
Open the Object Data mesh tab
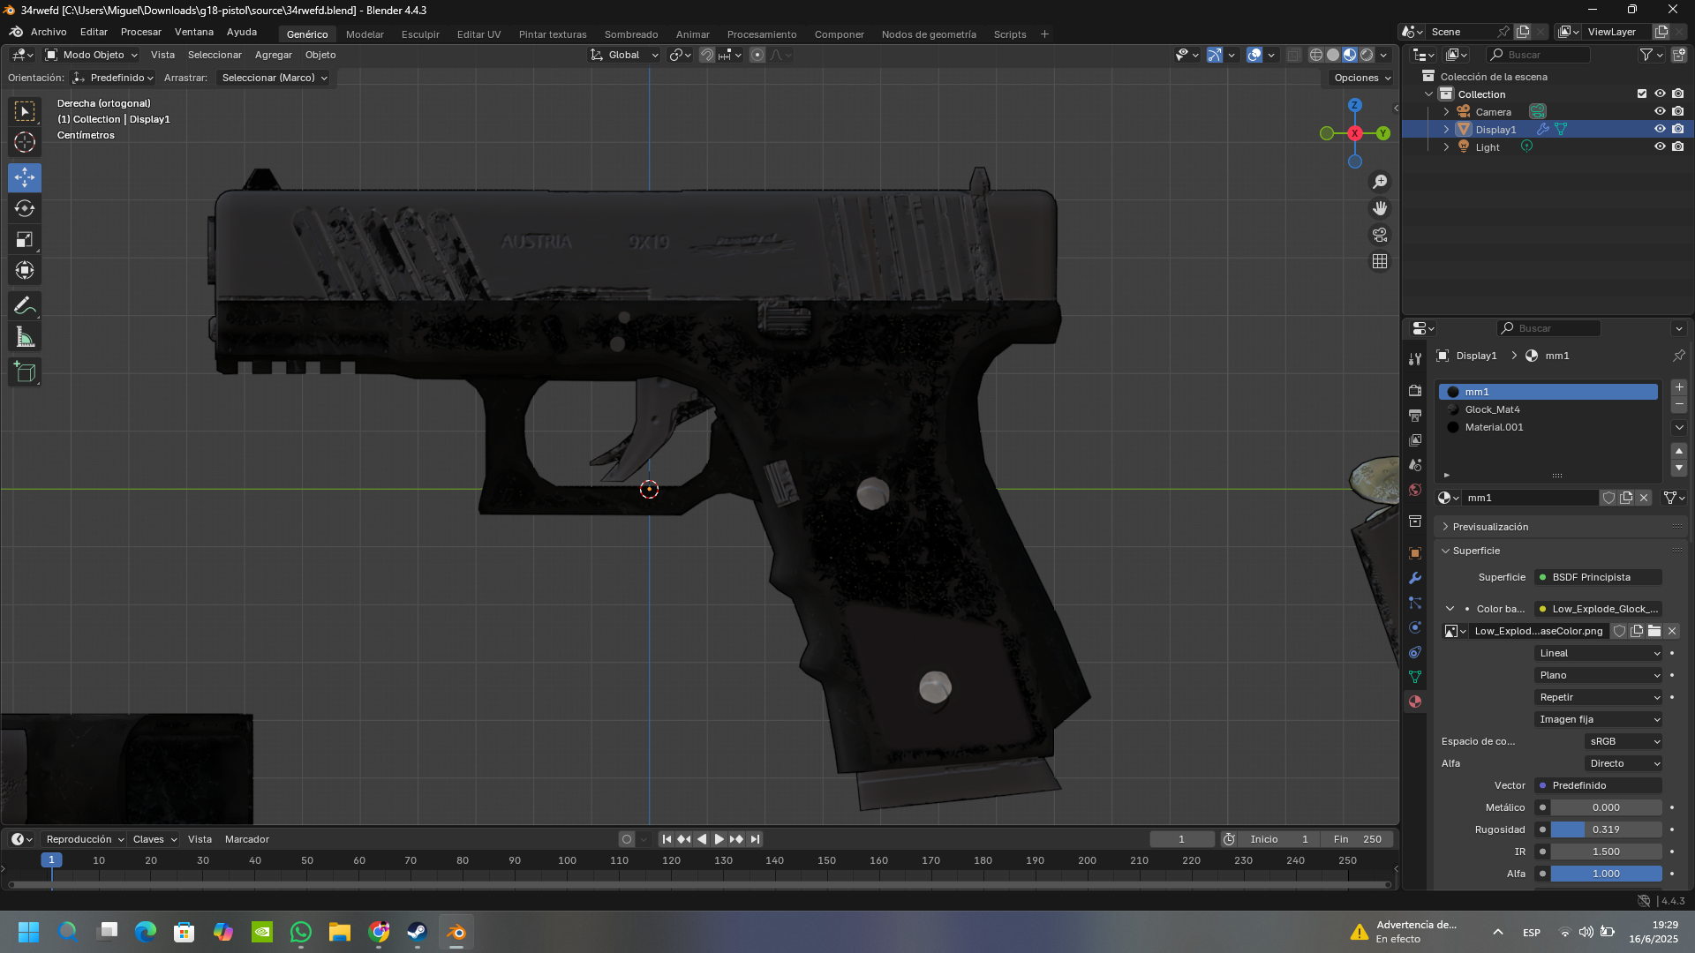[x=1415, y=677]
